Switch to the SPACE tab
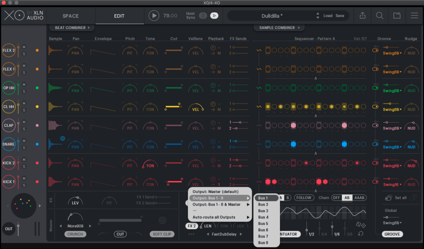This screenshot has width=424, height=249. (70, 16)
